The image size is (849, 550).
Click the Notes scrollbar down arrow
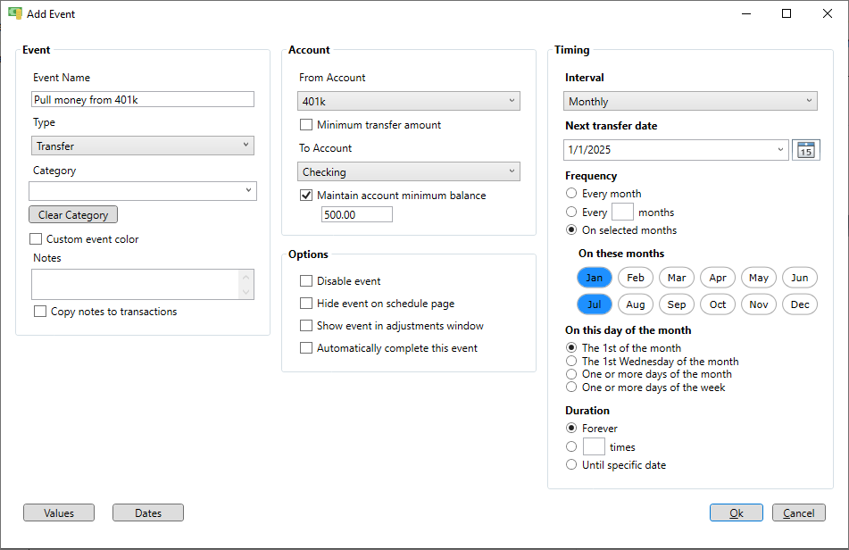click(246, 292)
